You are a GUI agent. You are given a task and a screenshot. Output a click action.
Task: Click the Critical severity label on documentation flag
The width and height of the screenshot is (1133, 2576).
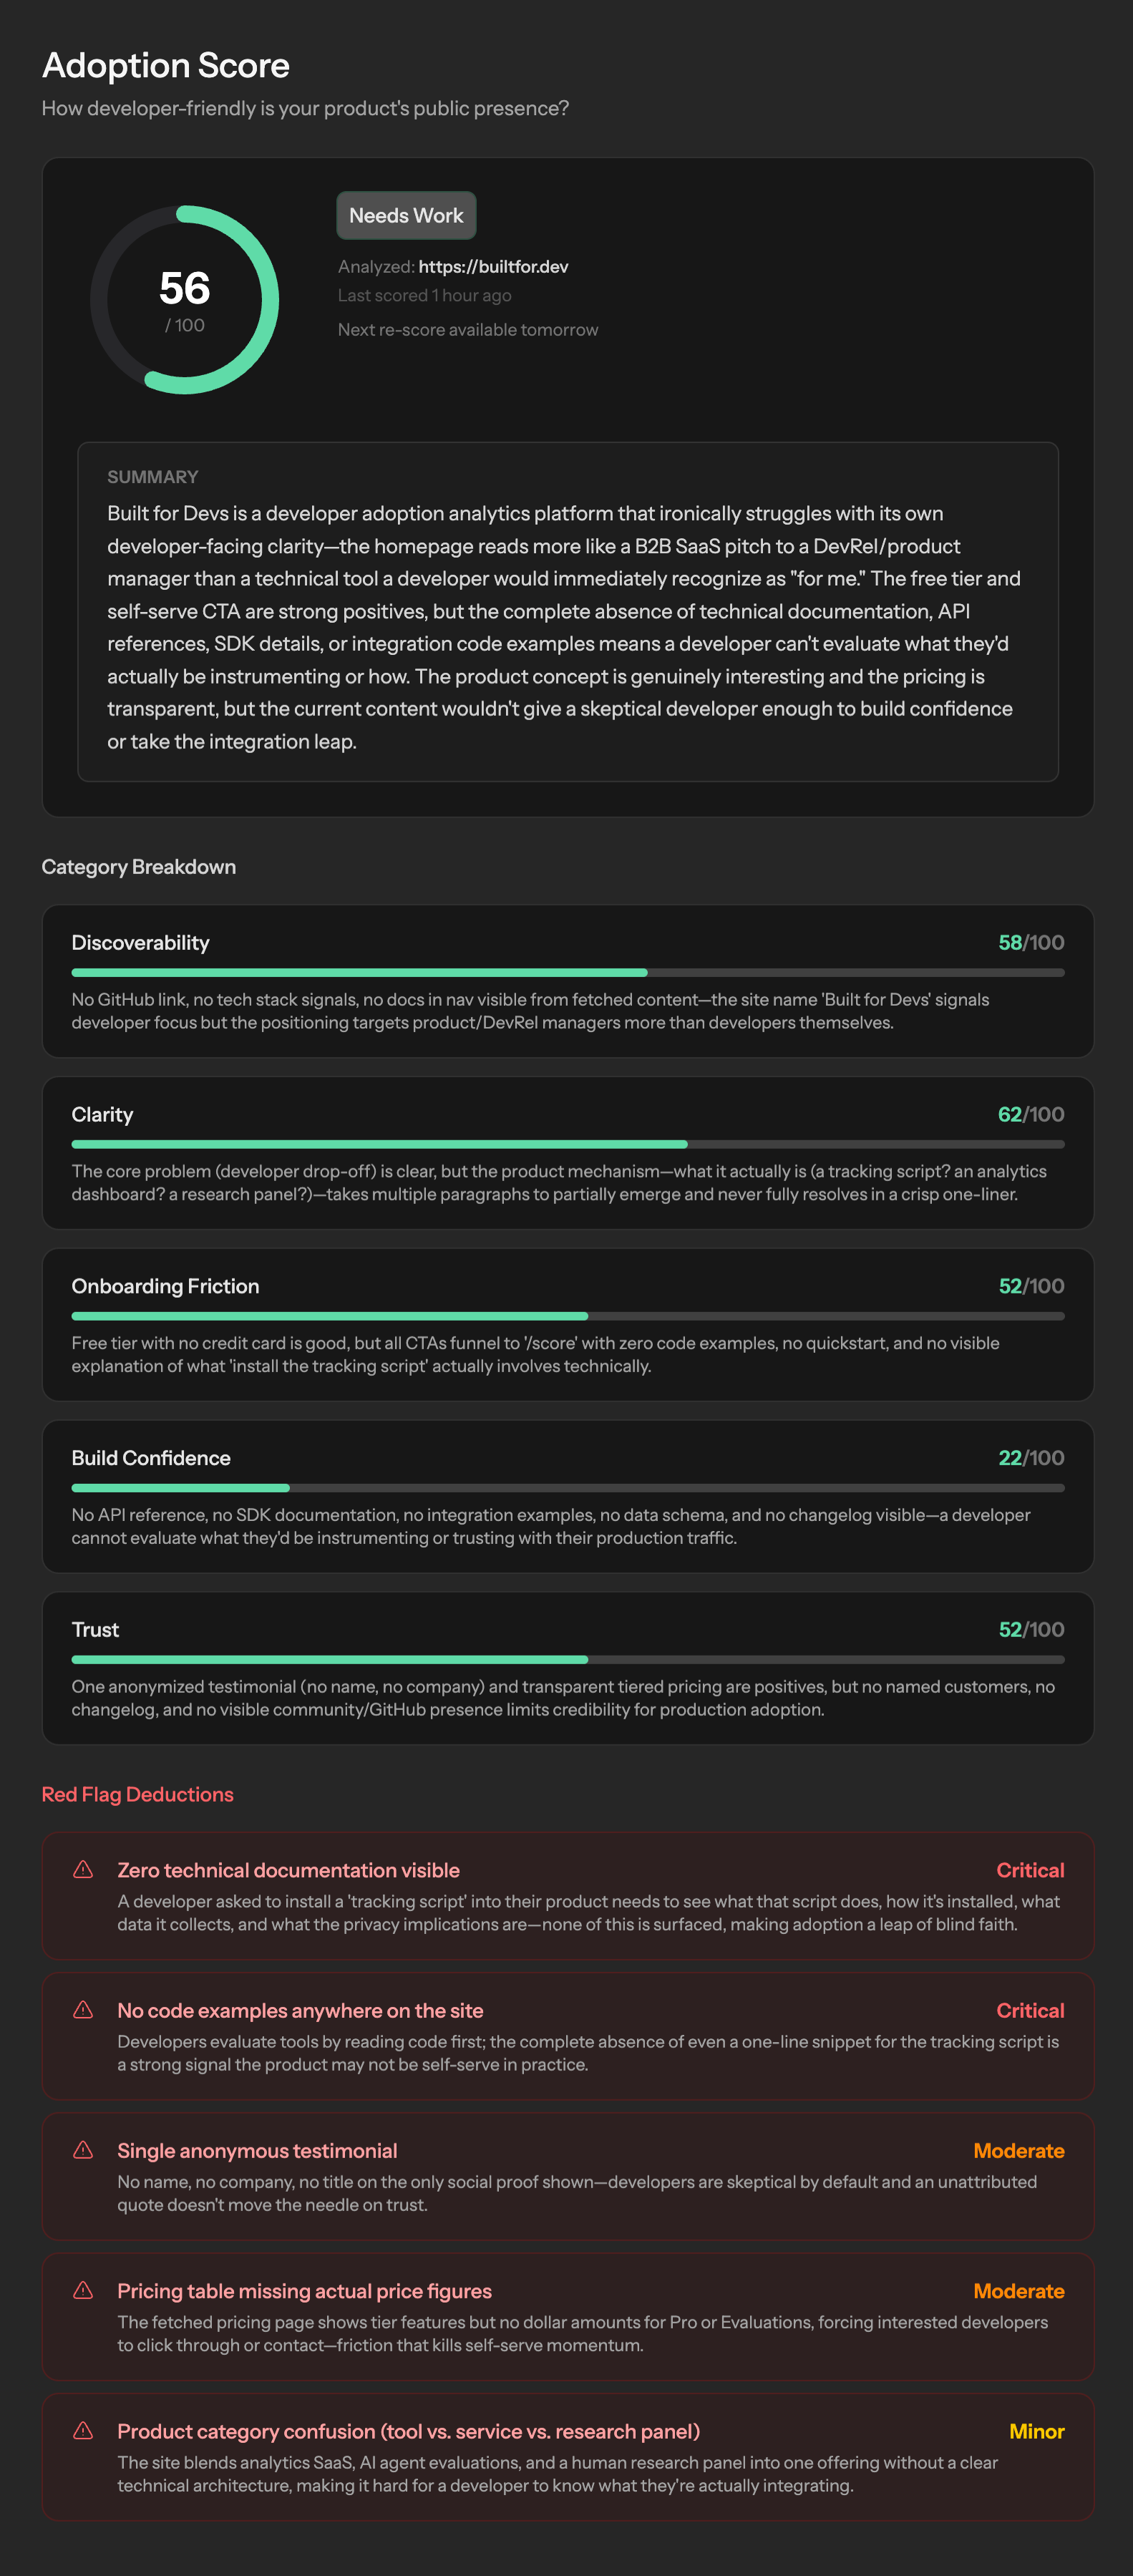[x=1029, y=1870]
